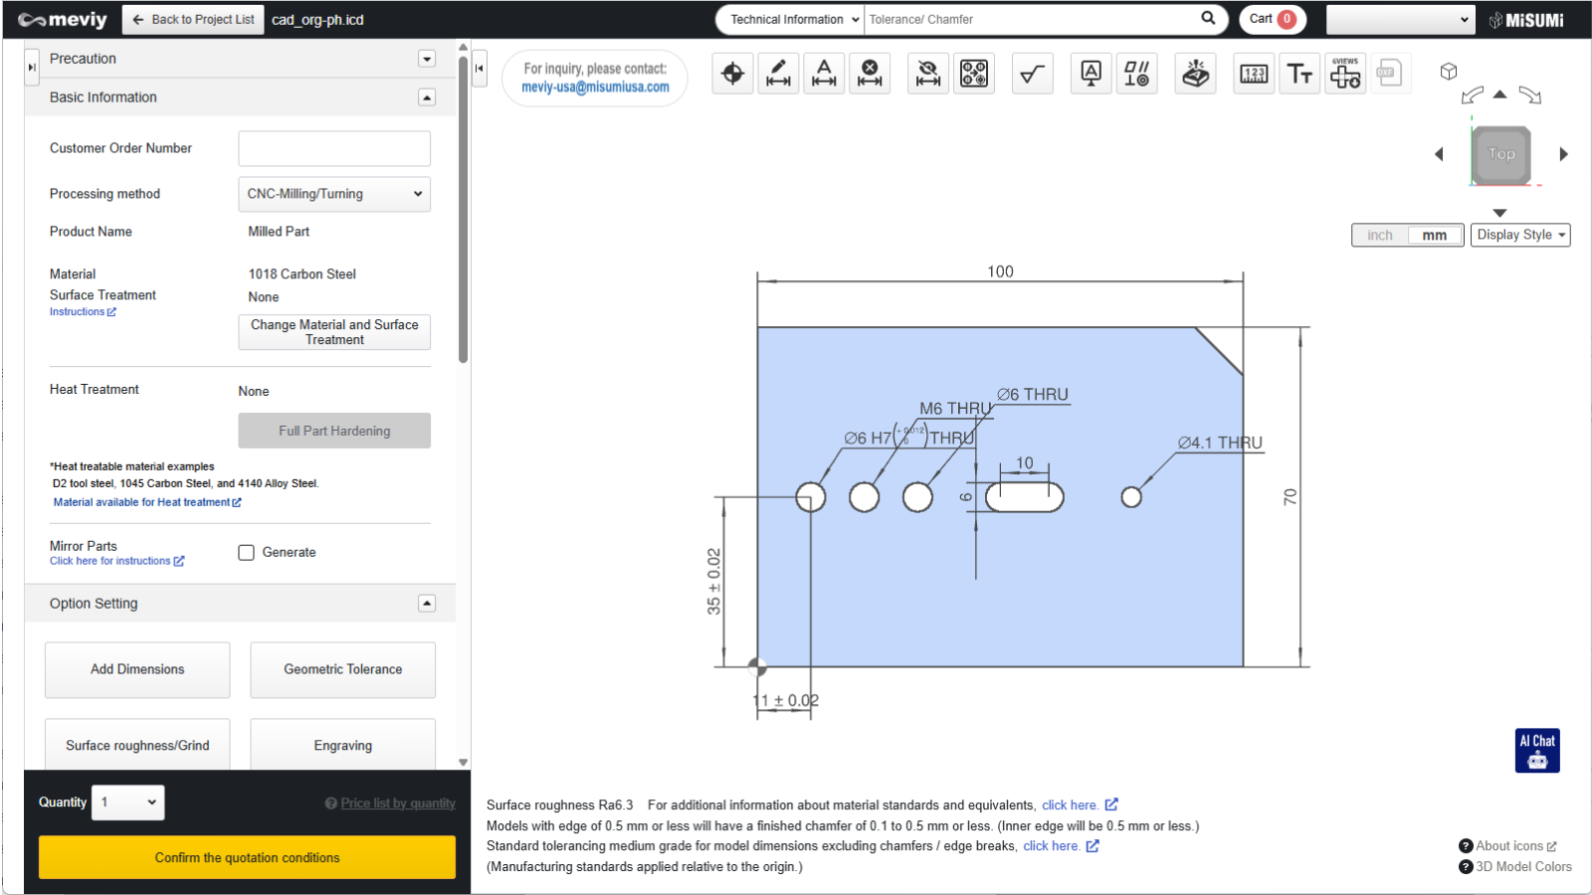Click the Top face of view cube
Viewport: 1592px width, 895px height.
(x=1500, y=154)
